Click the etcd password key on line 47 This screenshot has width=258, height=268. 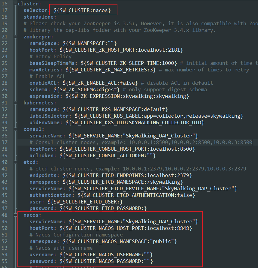[42, 209]
